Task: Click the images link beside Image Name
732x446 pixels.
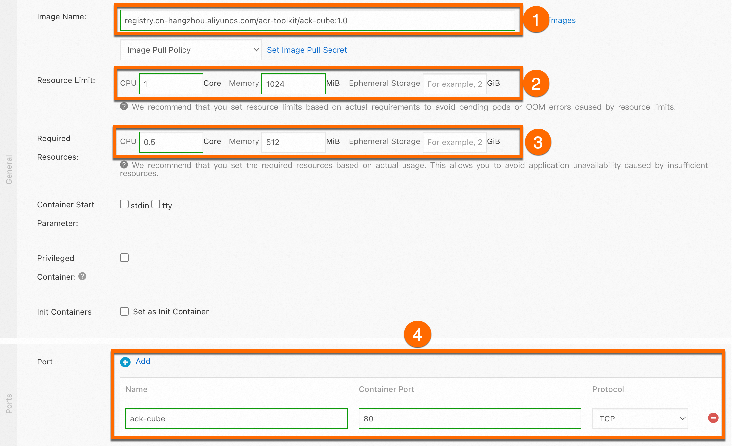Action: (562, 20)
